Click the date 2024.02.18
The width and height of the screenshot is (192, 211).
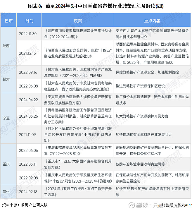[28, 192]
